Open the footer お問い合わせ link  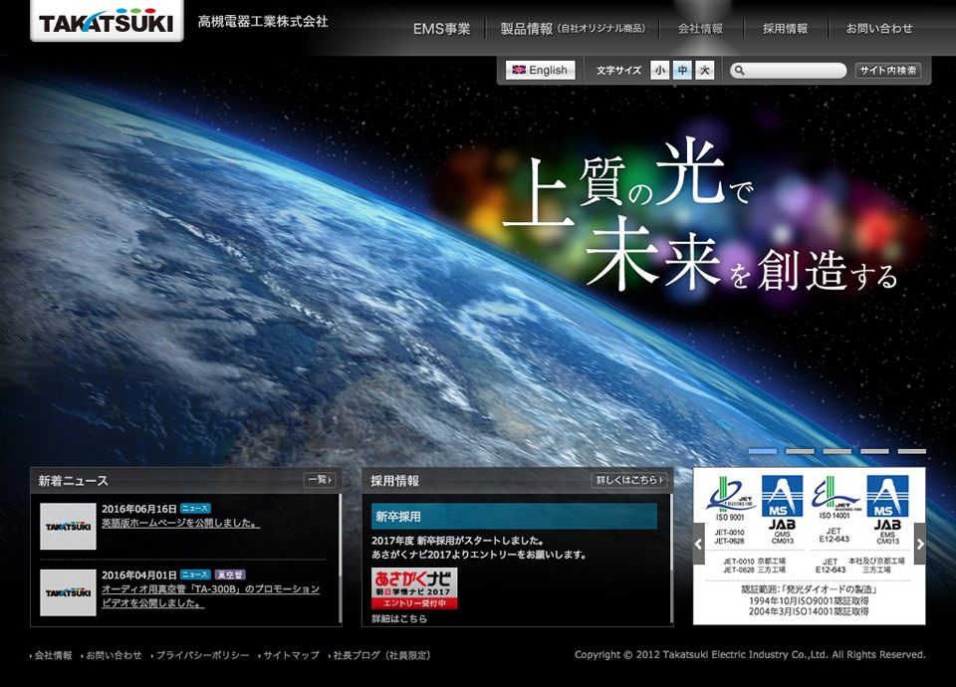[x=114, y=655]
